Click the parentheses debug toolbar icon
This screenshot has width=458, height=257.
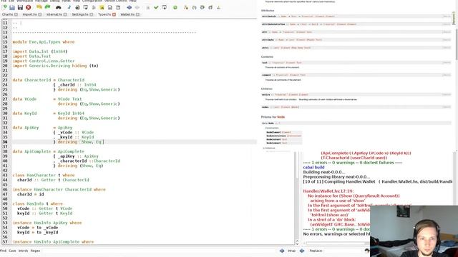pyautogui.click(x=194, y=7)
